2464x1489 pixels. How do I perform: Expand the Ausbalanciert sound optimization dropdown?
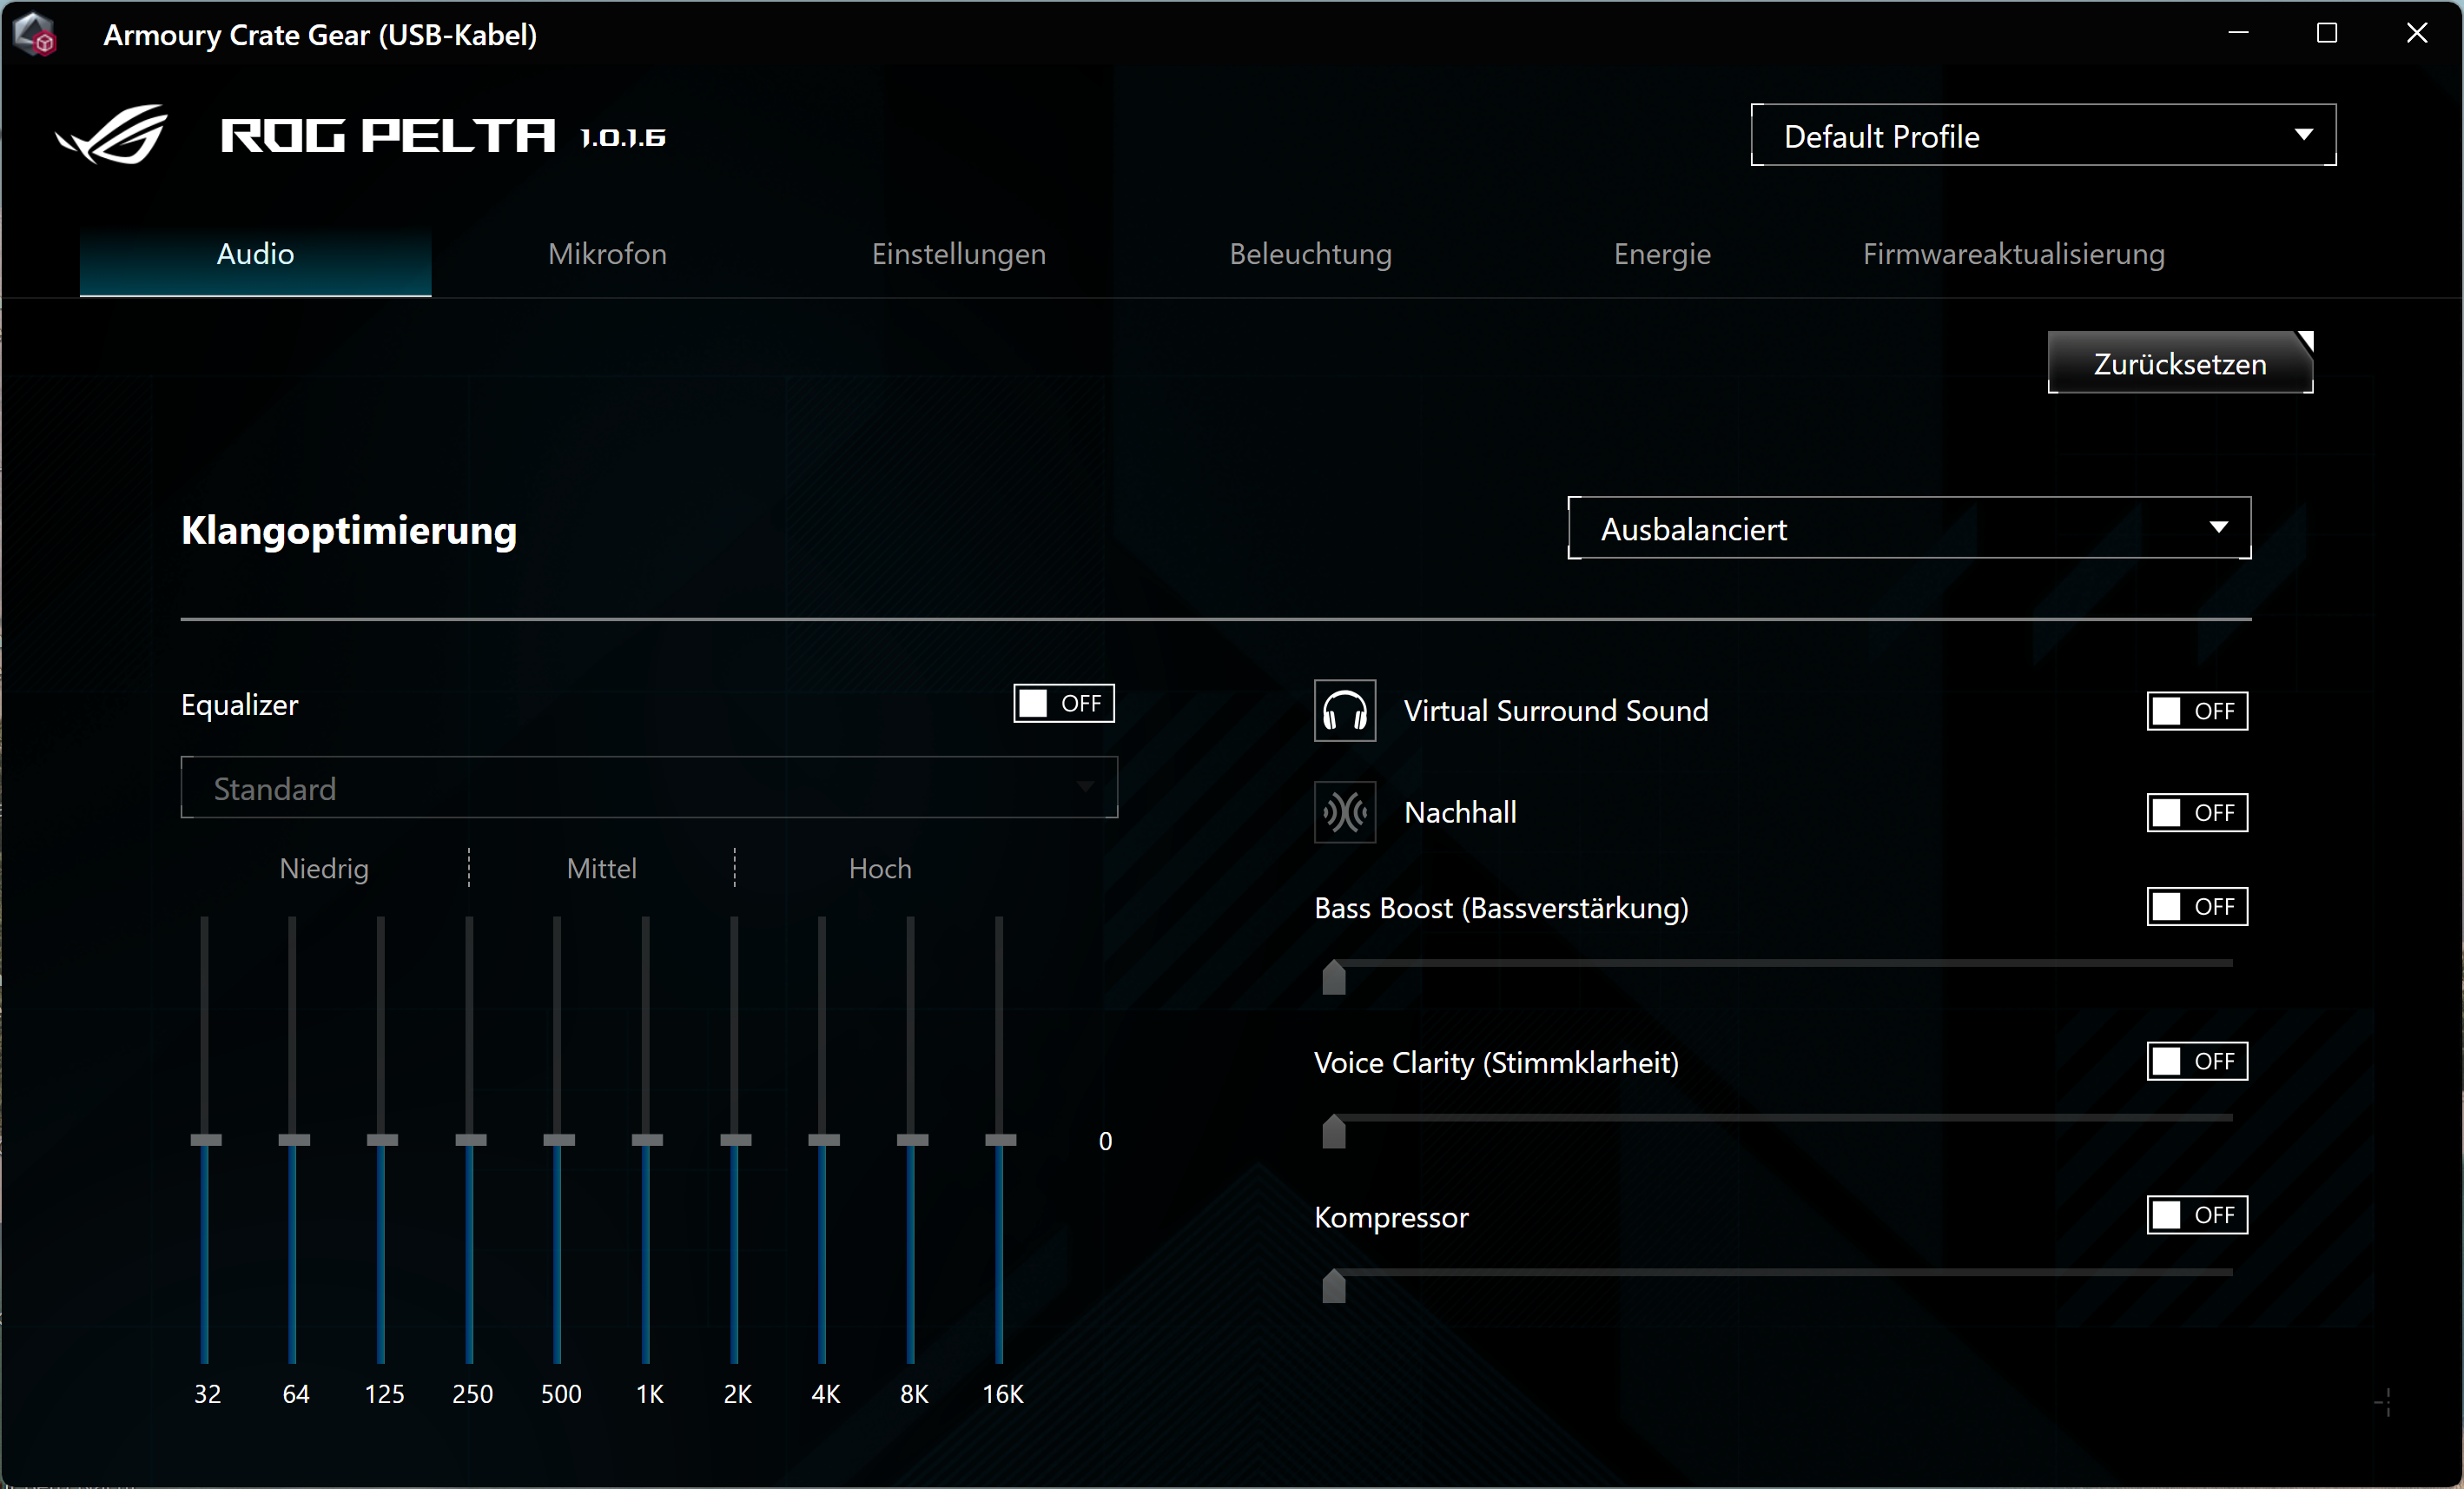(x=1909, y=528)
